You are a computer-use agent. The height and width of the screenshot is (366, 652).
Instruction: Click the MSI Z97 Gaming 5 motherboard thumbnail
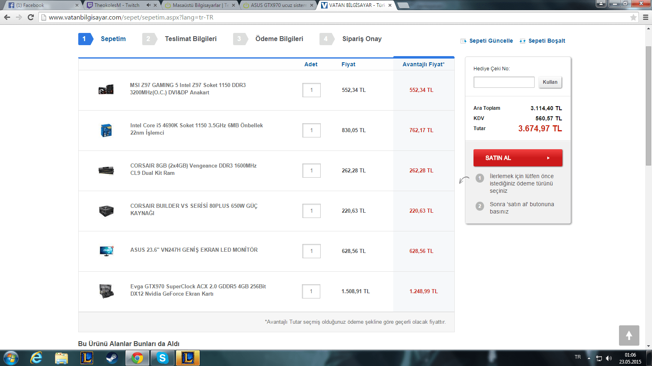point(106,89)
